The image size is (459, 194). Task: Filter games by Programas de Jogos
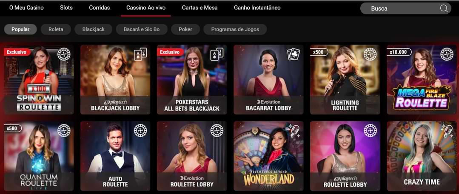click(x=235, y=29)
